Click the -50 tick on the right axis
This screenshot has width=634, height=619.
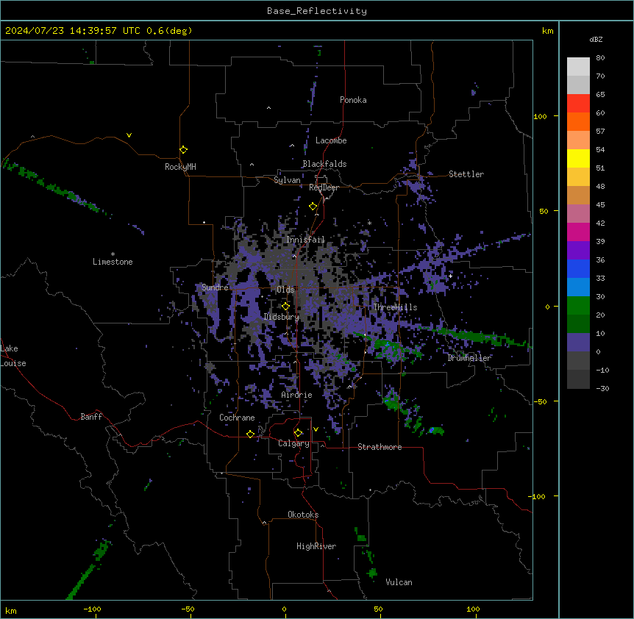click(x=540, y=401)
